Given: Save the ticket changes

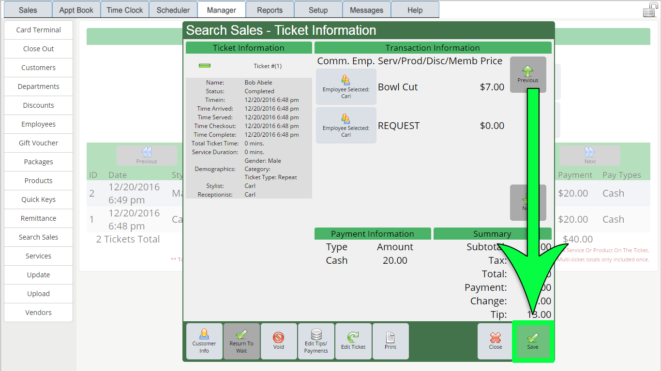Looking at the screenshot, I should click(x=533, y=342).
